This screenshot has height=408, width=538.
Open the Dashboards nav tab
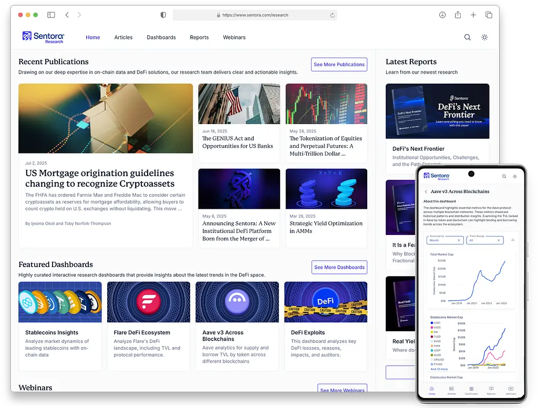click(161, 37)
